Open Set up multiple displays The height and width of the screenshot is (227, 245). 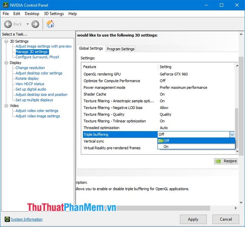(34, 100)
